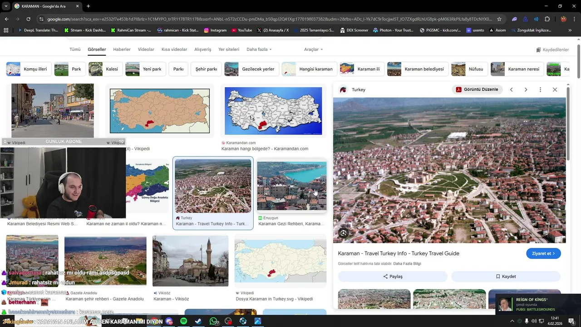Click the Kaydet save button
The image size is (581, 327).
[506, 276]
